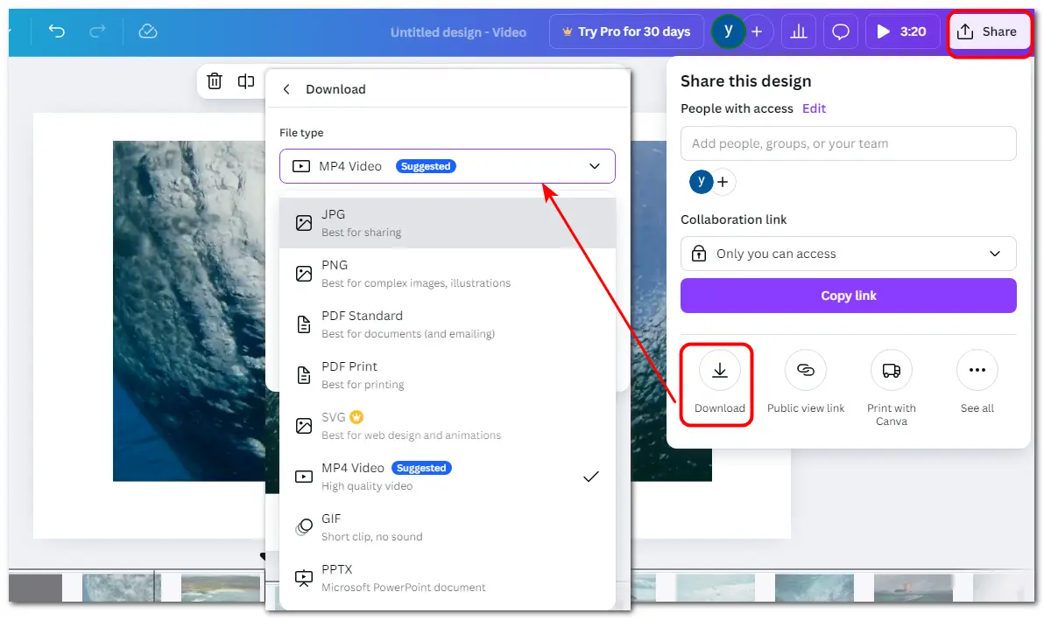Go back using the Download panel arrow
This screenshot has width=1044, height=620.
point(286,89)
